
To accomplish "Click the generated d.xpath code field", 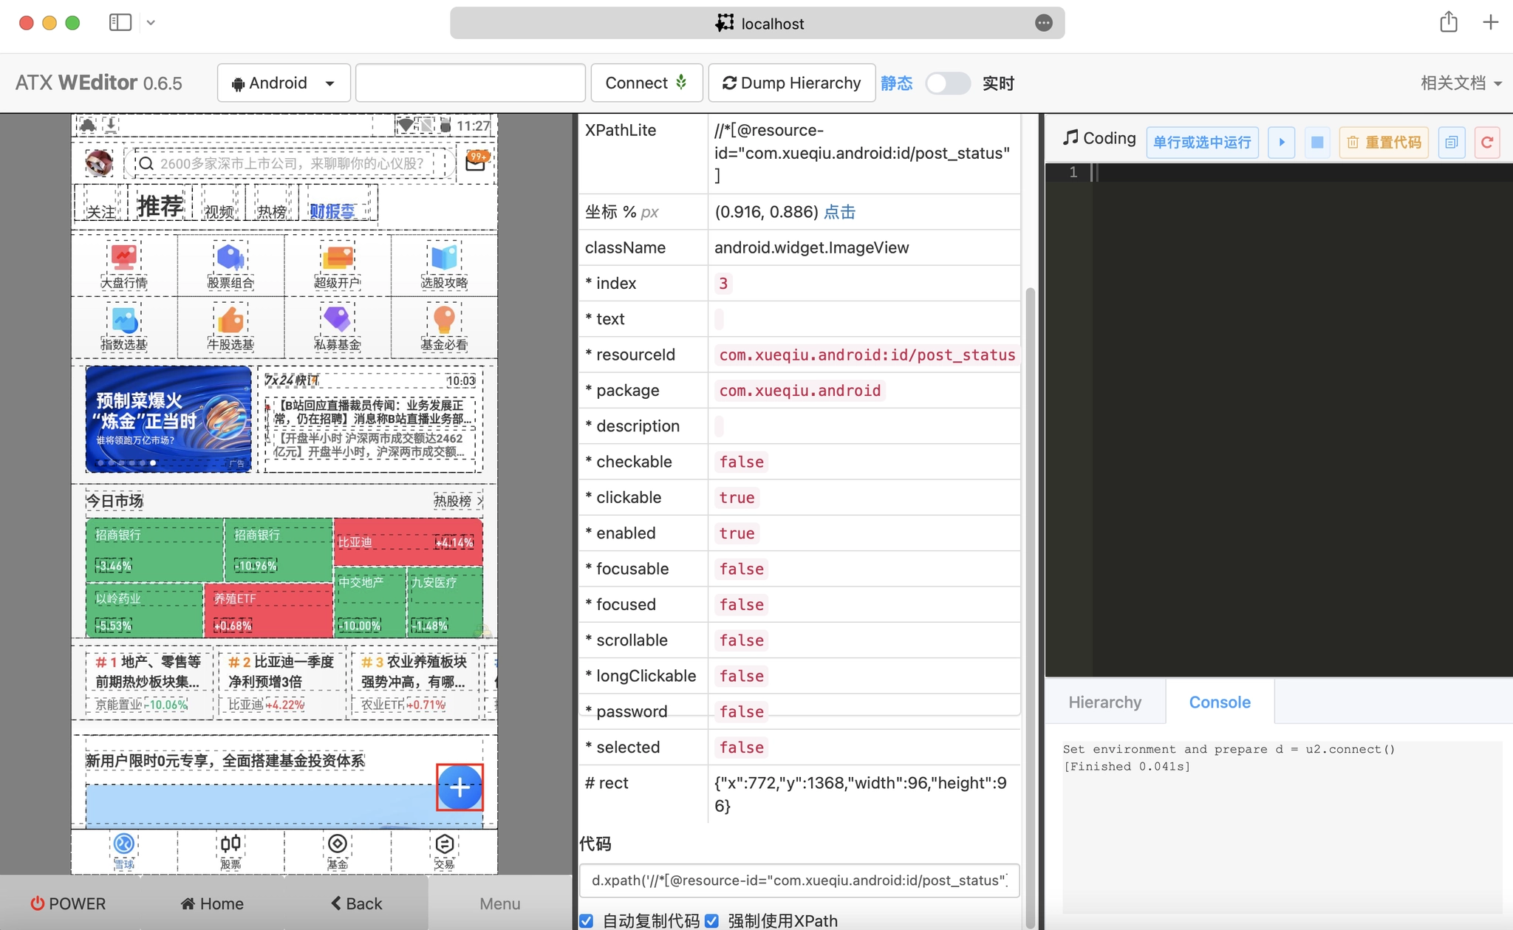I will pyautogui.click(x=799, y=881).
